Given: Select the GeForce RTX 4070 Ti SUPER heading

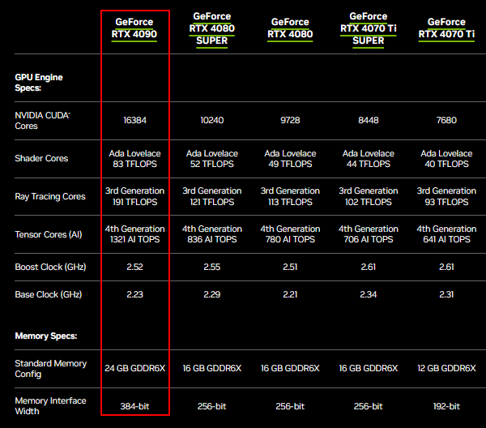Looking at the screenshot, I should pyautogui.click(x=368, y=28).
